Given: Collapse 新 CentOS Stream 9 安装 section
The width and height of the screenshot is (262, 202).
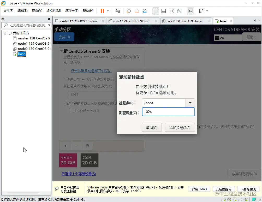Looking at the screenshot, I should point(61,51).
